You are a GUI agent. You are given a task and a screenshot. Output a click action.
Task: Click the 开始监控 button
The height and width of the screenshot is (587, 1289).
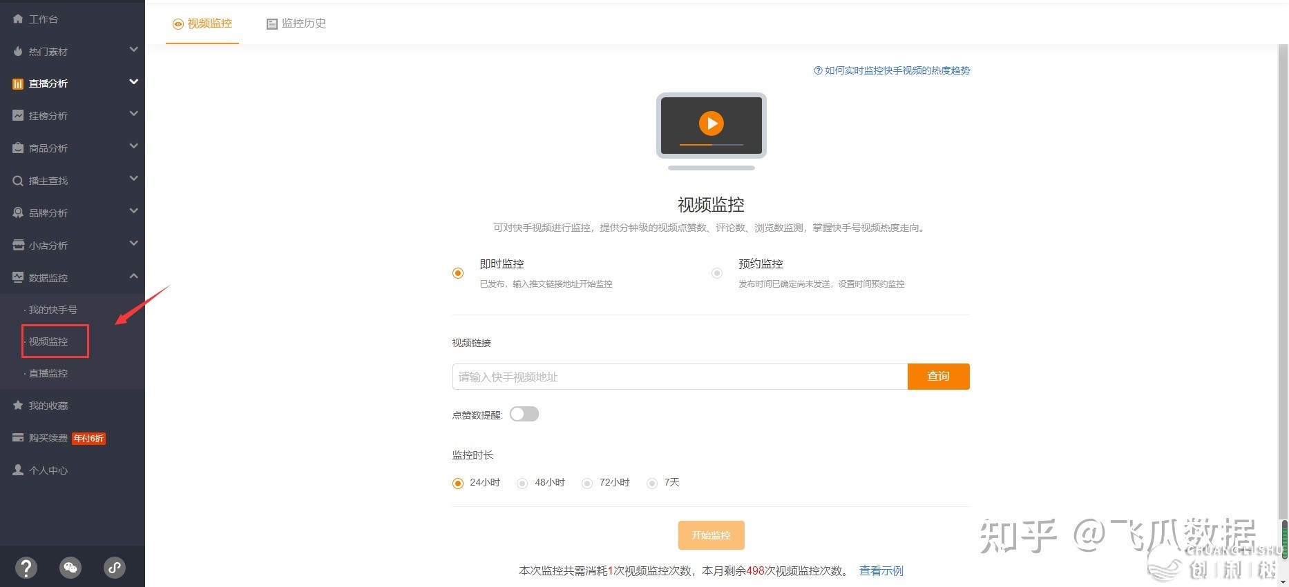click(712, 535)
